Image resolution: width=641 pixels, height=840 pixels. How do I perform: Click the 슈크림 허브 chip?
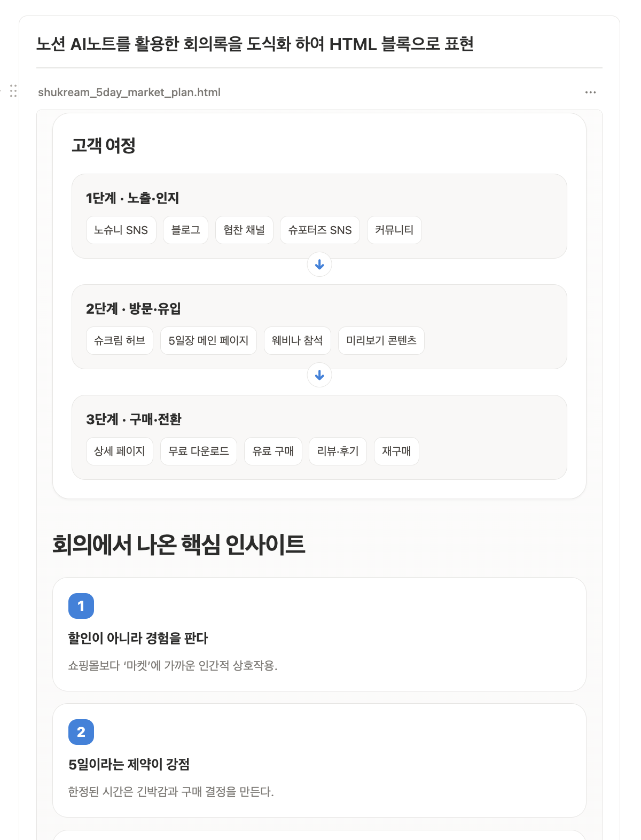(x=120, y=340)
